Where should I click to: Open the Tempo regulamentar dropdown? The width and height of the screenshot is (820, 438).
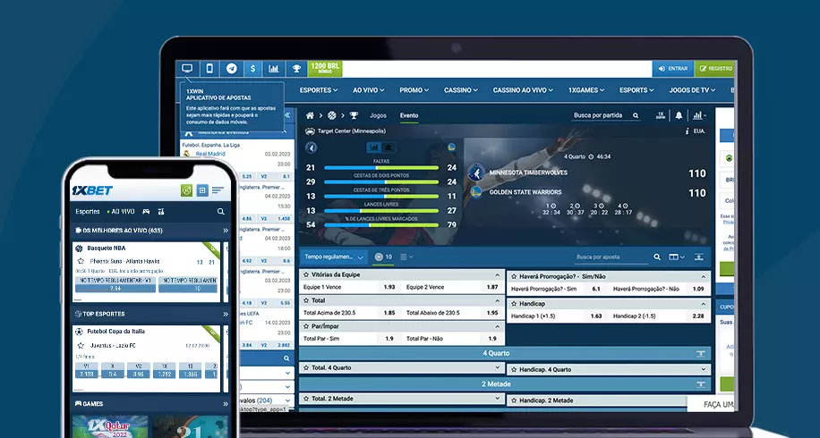334,257
